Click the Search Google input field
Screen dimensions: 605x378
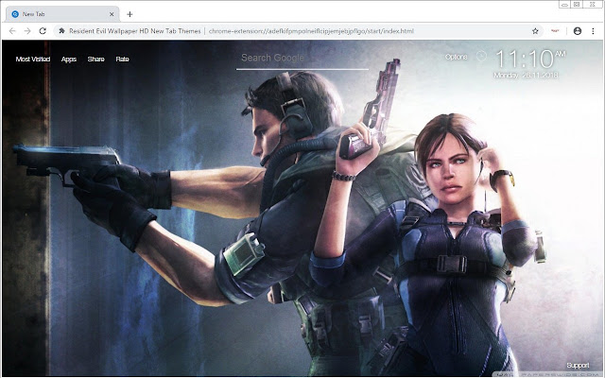302,59
